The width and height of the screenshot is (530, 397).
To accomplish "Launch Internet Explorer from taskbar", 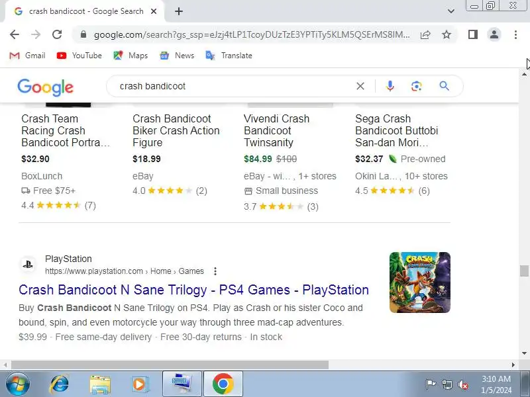I will coord(60,384).
